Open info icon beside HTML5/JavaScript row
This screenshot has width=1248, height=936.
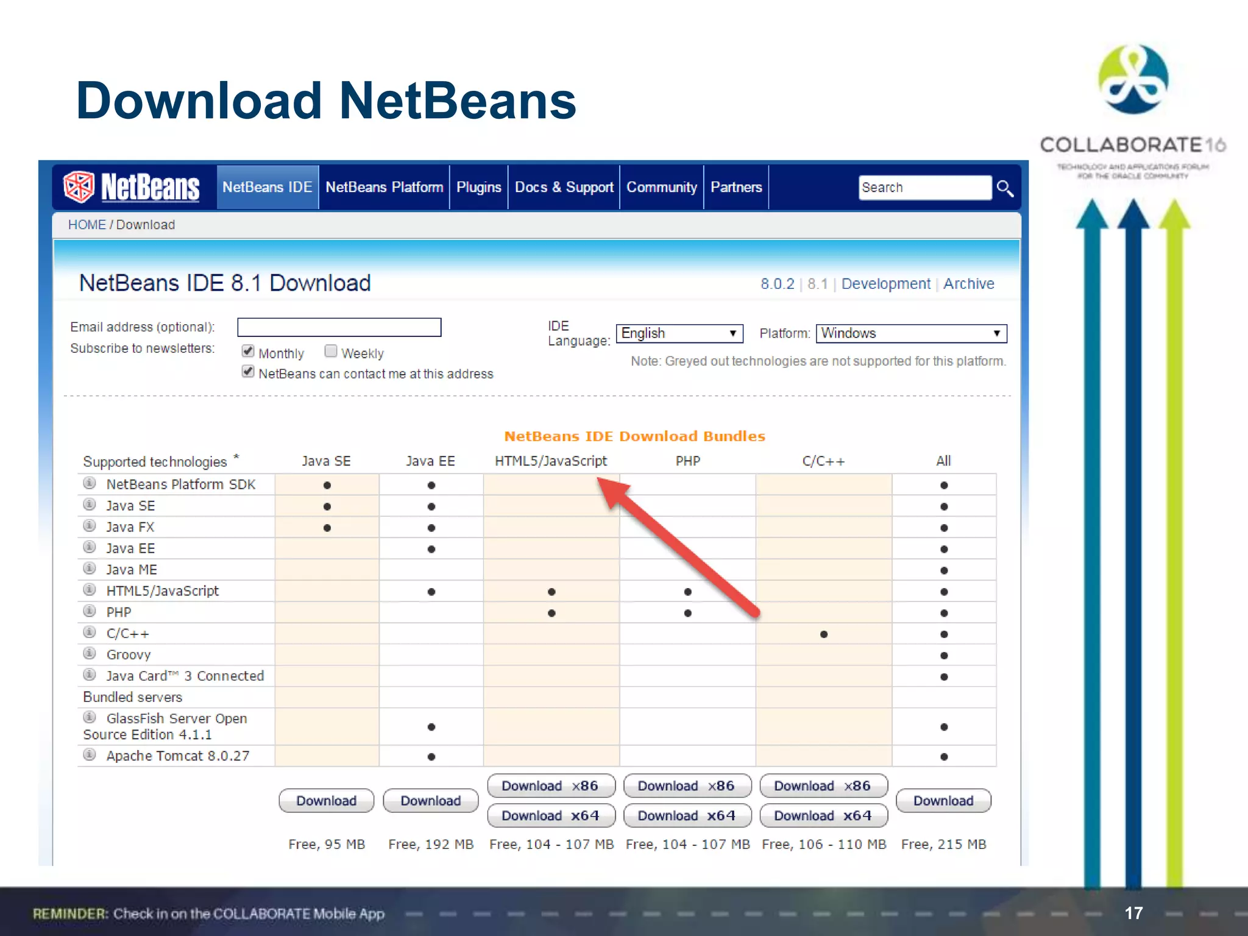click(x=90, y=590)
